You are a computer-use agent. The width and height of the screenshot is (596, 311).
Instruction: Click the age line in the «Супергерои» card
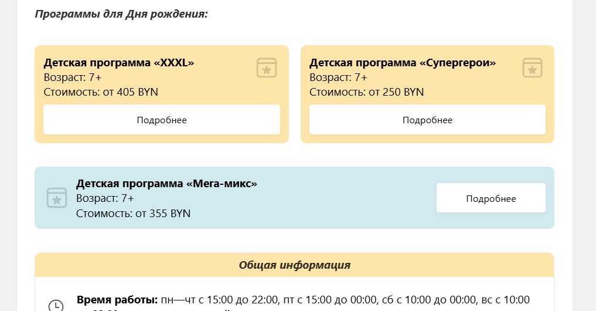338,77
